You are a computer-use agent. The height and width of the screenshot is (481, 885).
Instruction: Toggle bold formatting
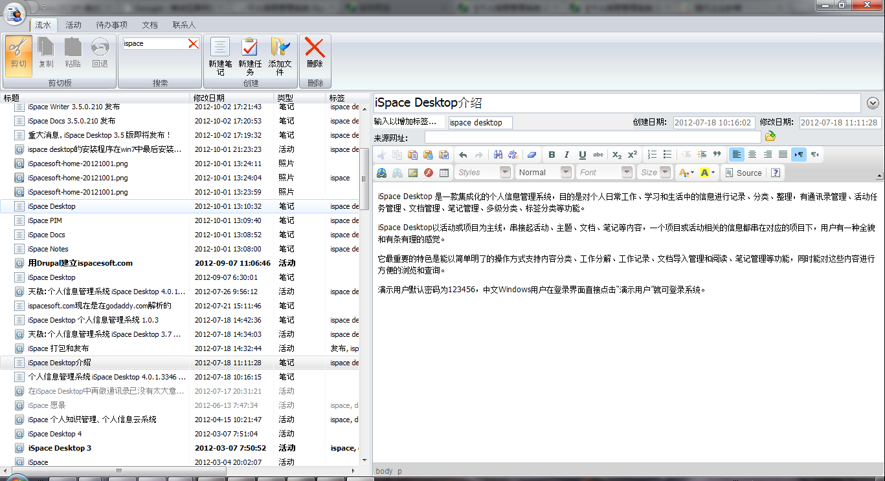click(x=552, y=155)
